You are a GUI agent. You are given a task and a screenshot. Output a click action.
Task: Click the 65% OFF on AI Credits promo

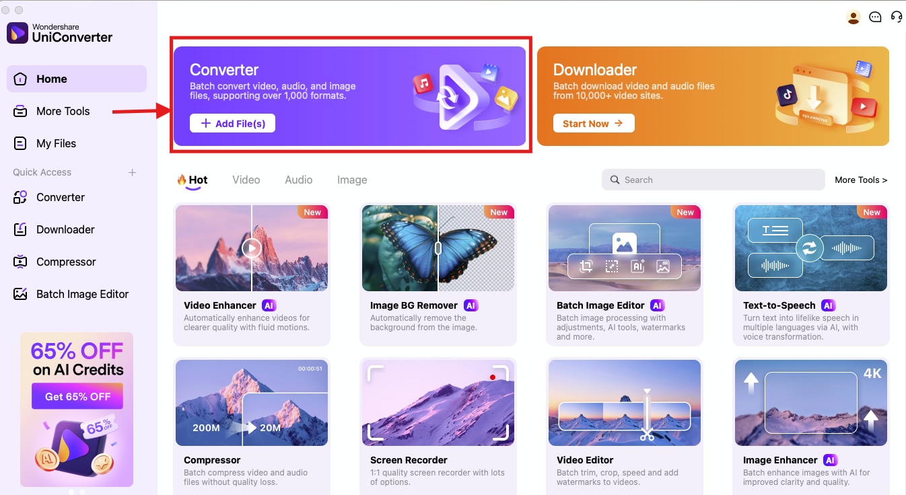77,409
